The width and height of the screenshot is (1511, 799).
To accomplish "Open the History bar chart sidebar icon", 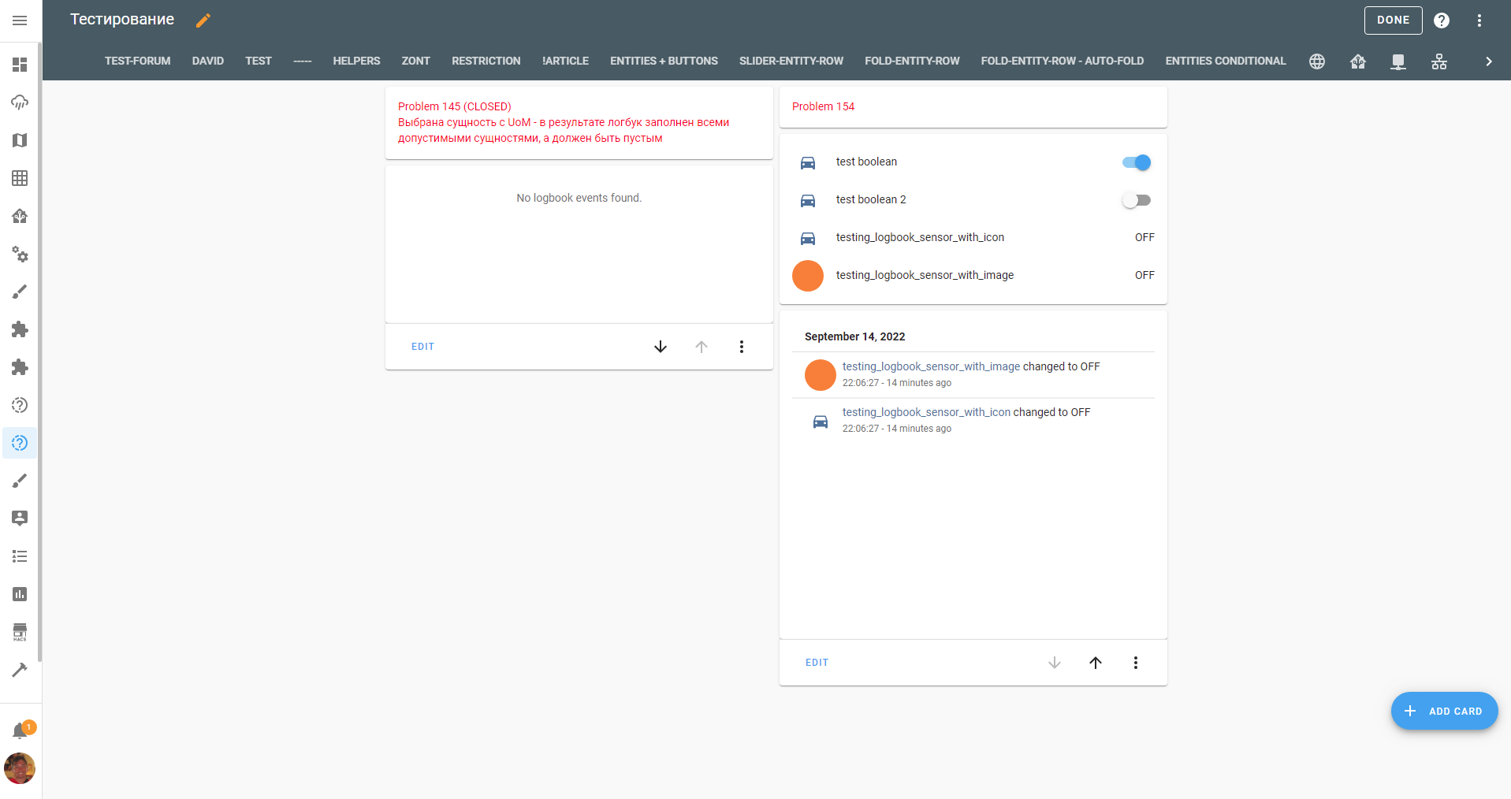I will tap(20, 594).
